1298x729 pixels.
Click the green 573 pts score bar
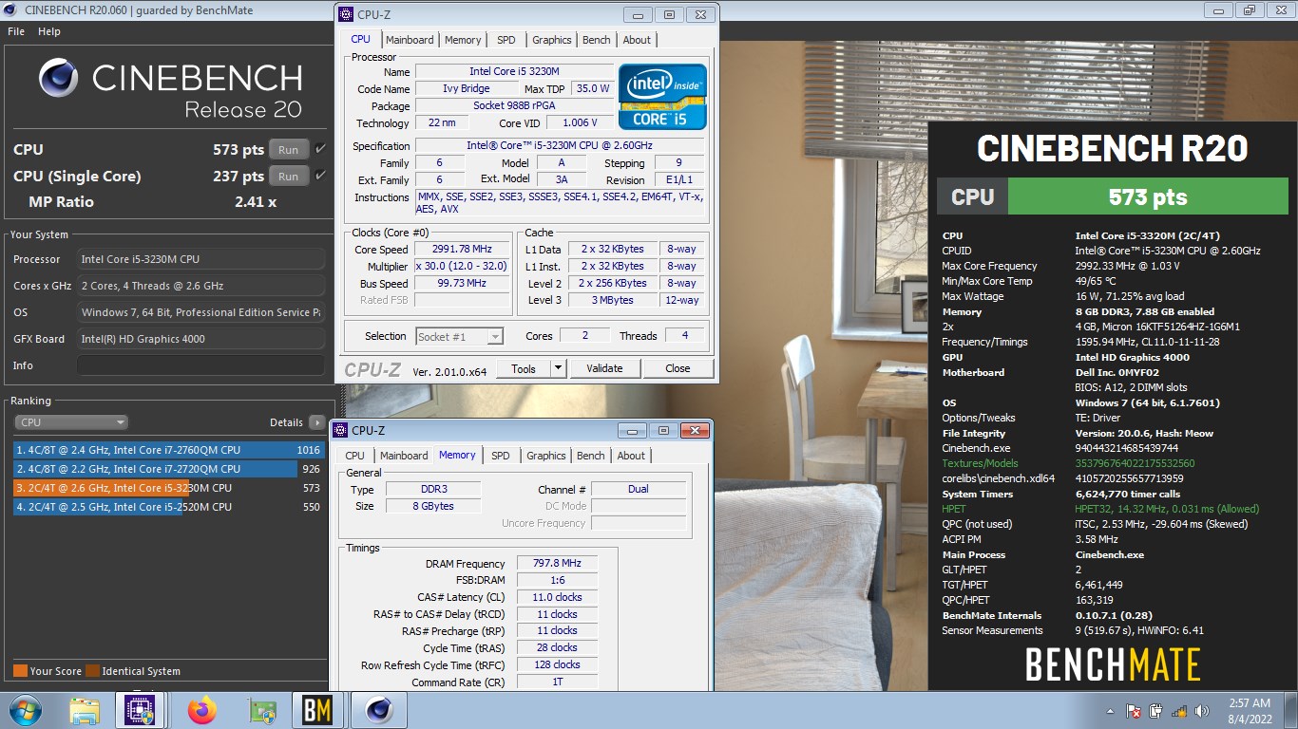point(1149,197)
